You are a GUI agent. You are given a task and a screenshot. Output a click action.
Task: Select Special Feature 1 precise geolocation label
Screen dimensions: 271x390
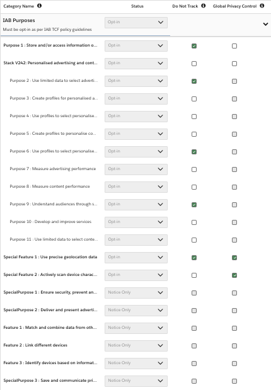pos(50,257)
